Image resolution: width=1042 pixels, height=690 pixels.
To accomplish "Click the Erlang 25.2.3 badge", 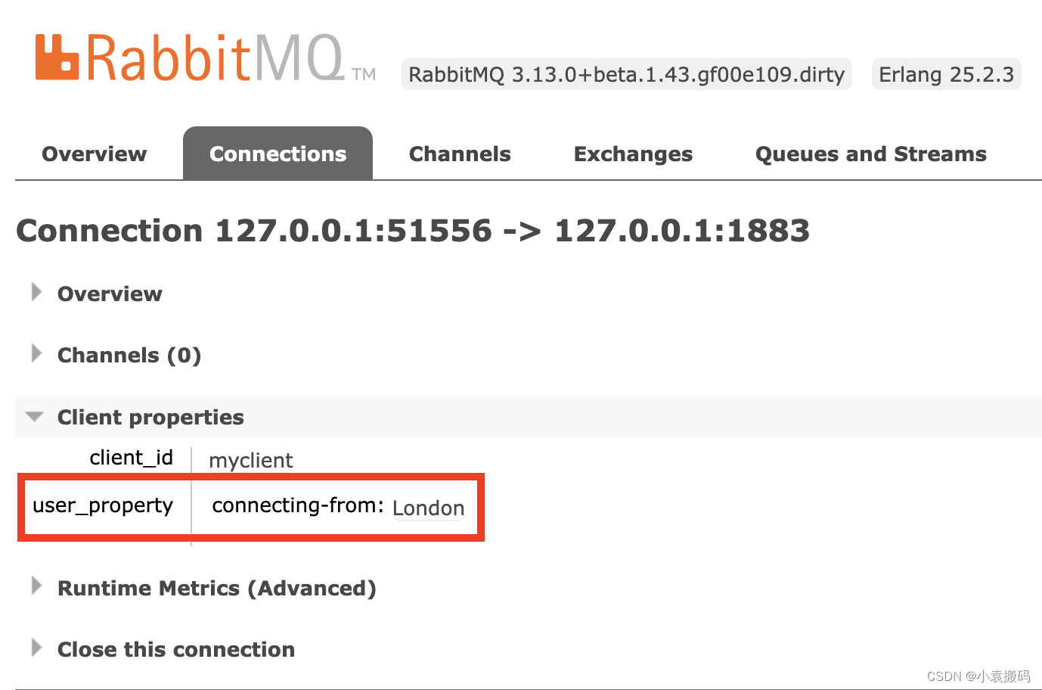I will tap(946, 74).
